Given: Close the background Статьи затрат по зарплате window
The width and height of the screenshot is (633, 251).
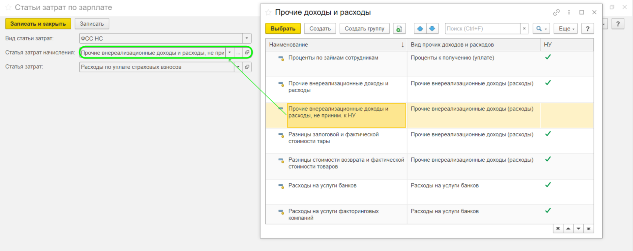Looking at the screenshot, I should tap(624, 7).
